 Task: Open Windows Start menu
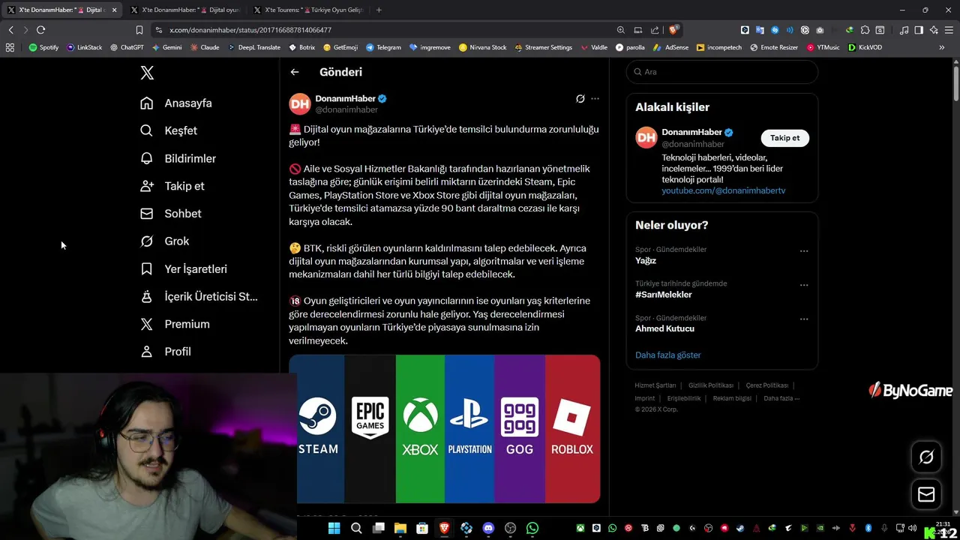coord(334,528)
